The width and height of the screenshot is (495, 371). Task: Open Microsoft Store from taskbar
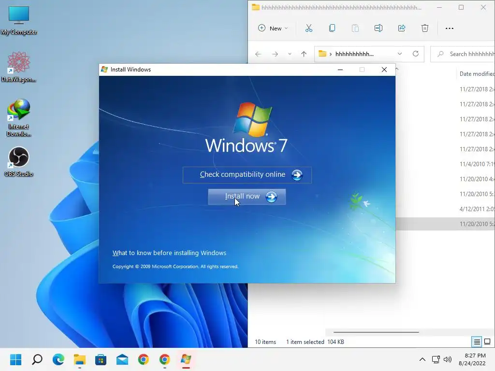101,359
